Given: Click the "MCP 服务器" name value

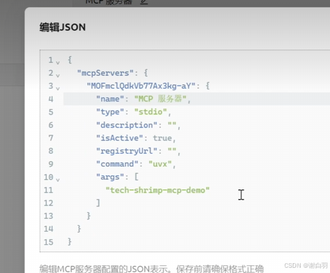Looking at the screenshot, I should click(160, 99).
